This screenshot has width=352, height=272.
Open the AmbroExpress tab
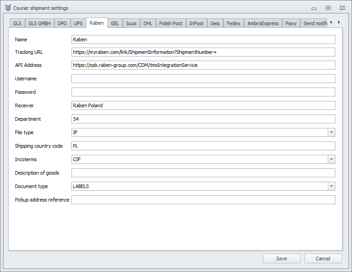coord(263,23)
